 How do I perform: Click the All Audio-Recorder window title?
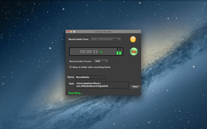pos(103,32)
